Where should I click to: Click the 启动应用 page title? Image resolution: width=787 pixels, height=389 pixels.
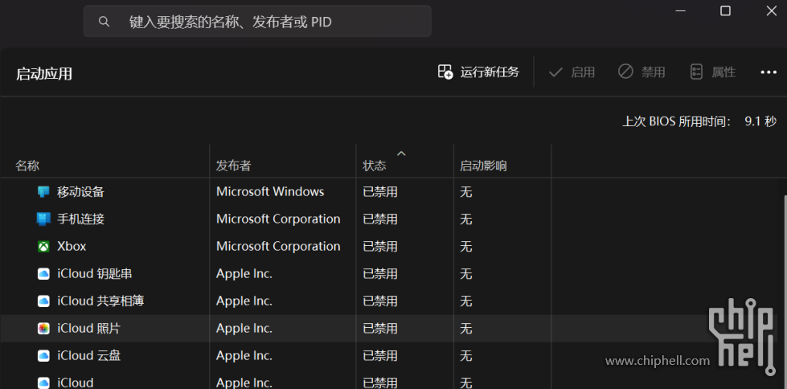click(x=43, y=74)
